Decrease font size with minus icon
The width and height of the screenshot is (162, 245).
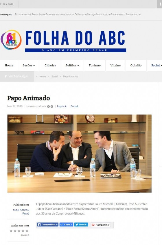[49, 106]
